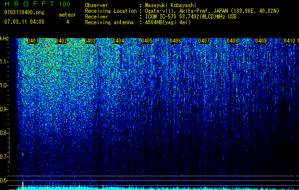The width and height of the screenshot is (299, 190).
Task: Click the 0402 time marker
Action: [61, 41]
